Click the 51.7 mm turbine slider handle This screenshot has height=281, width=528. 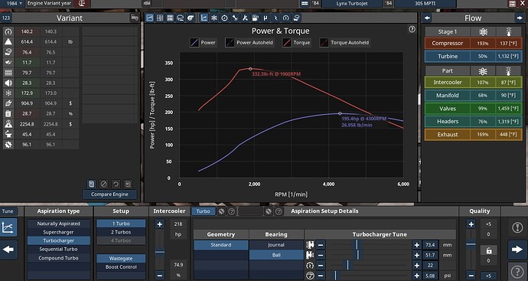358,255
